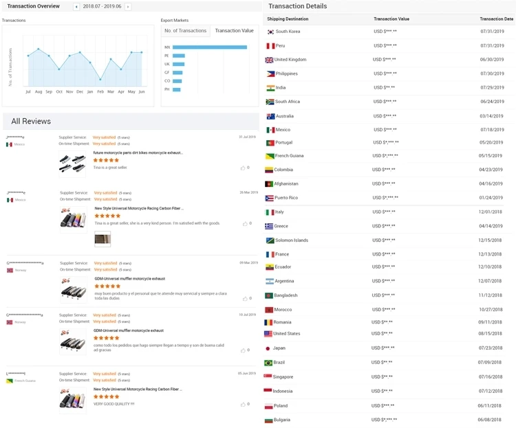Open the 'future motorcycle parts dirt bikes' product link
Image resolution: width=516 pixels, height=428 pixels.
coord(138,153)
